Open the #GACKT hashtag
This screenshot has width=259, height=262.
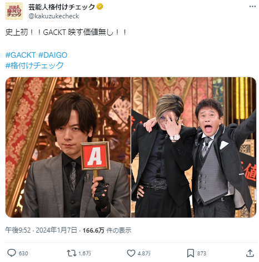pyautogui.click(x=21, y=55)
